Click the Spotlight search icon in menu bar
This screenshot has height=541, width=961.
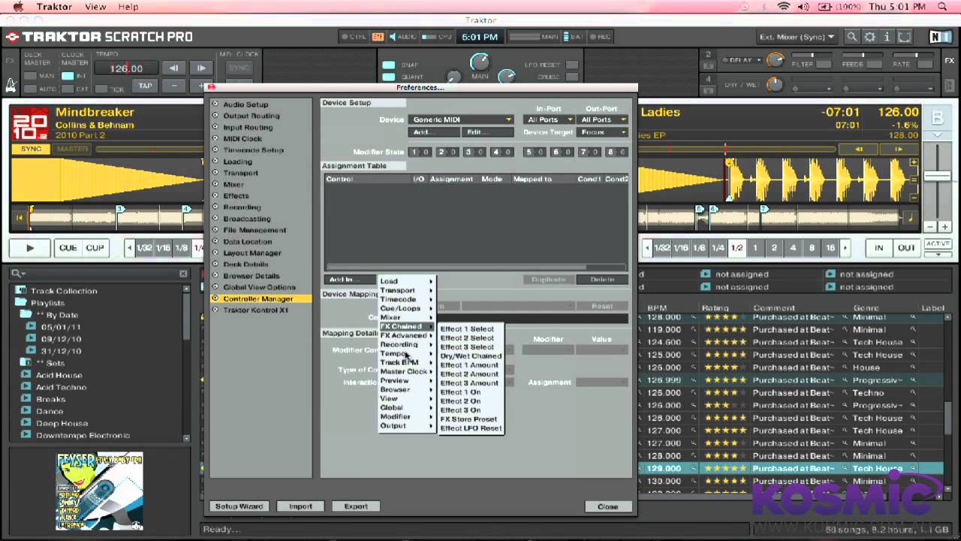(943, 7)
